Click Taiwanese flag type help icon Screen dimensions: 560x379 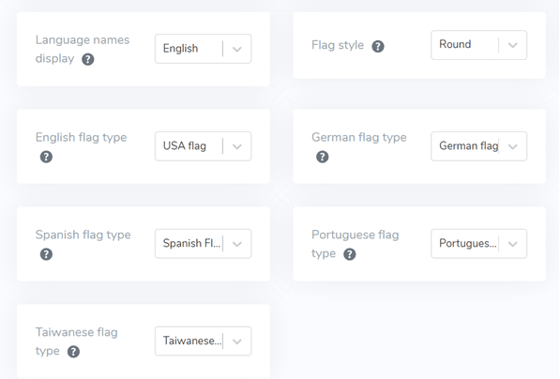[73, 352]
